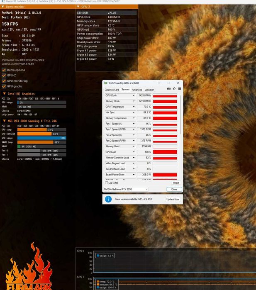Viewport: 256px width, 290px height.
Task: Click the PCIe slot power 45 W row
Action: click(x=107, y=46)
